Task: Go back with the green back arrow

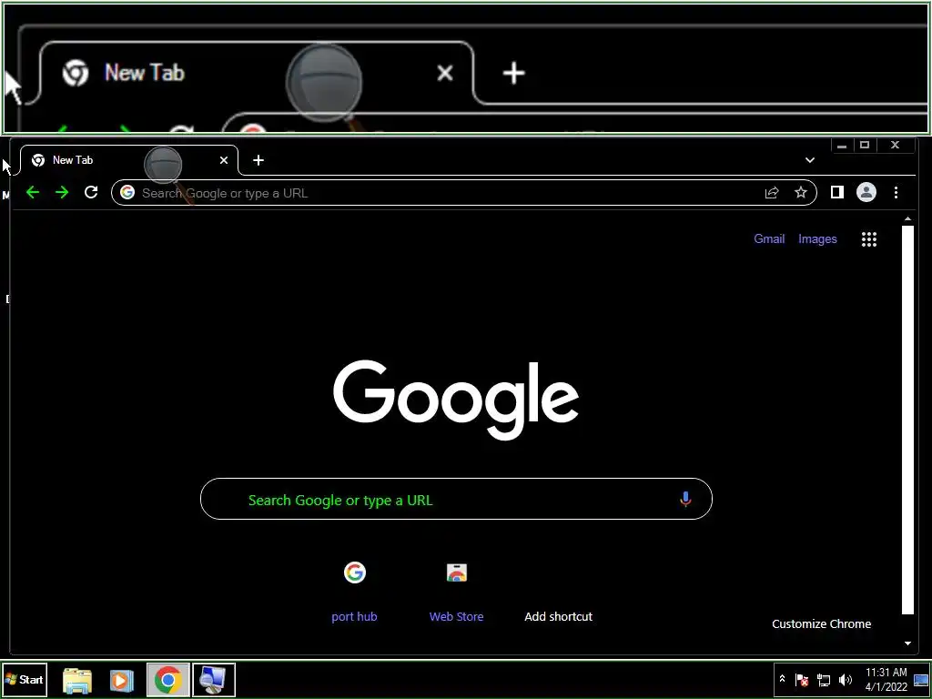Action: [x=33, y=192]
